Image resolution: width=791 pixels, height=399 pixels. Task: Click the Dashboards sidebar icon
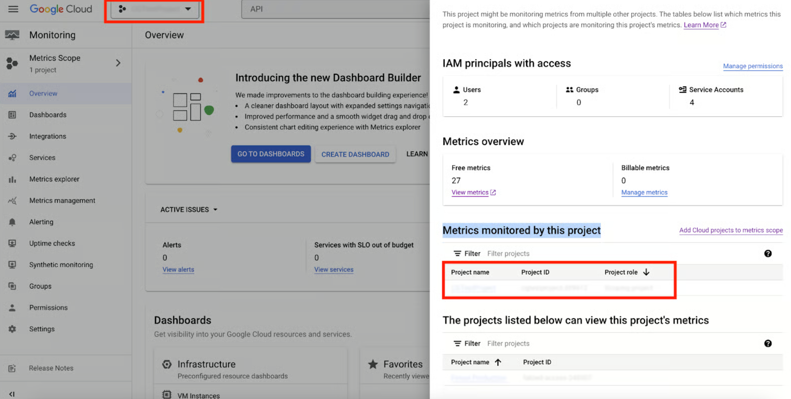12,115
